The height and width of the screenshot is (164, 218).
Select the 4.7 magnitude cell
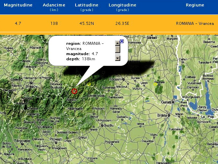coord(18,23)
